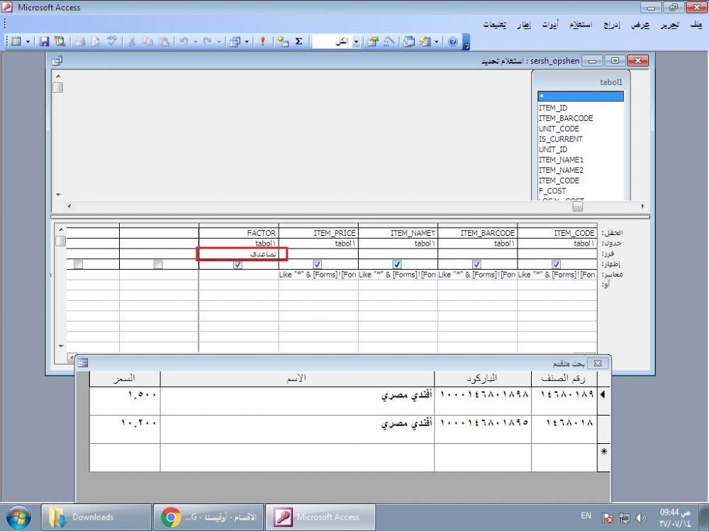This screenshot has width=709, height=531.
Task: Select IS_CURRENT in tabol1 field list
Action: point(581,139)
